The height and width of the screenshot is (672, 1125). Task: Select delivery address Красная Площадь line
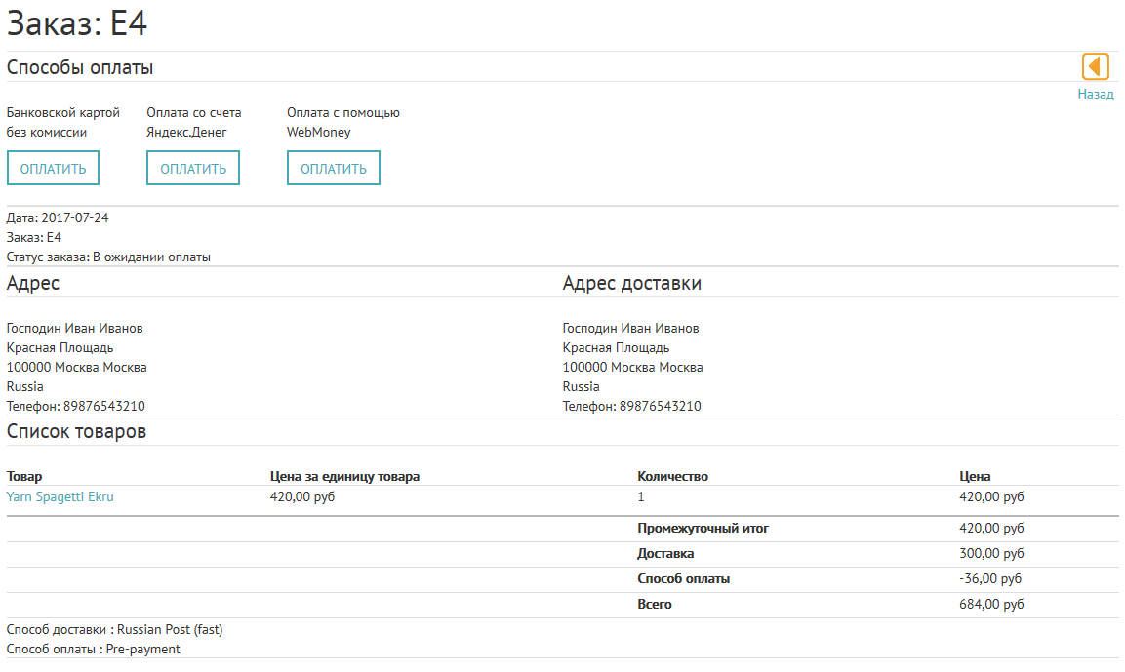616,347
